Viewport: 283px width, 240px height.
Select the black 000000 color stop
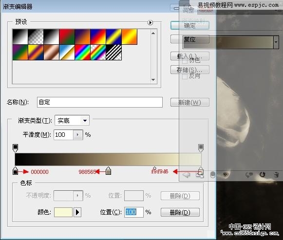(x=15, y=170)
